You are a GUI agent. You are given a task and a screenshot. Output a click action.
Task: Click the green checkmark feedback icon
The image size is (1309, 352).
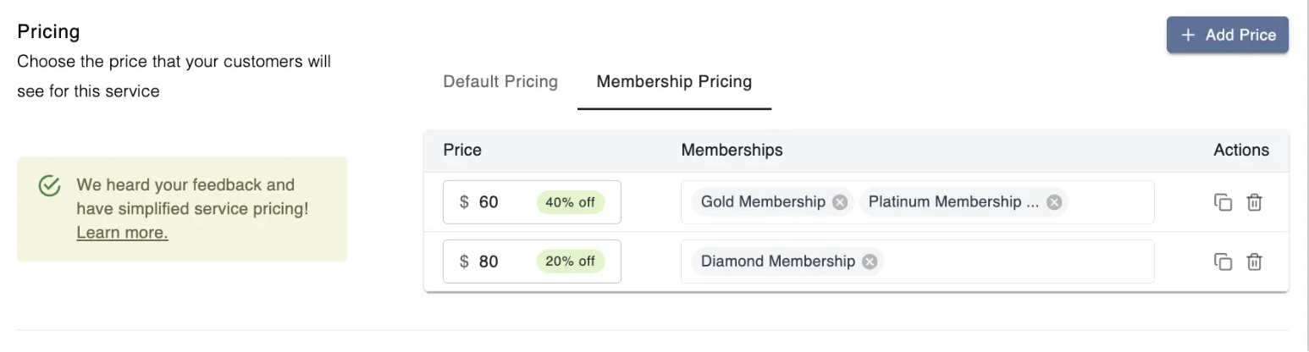(50, 185)
